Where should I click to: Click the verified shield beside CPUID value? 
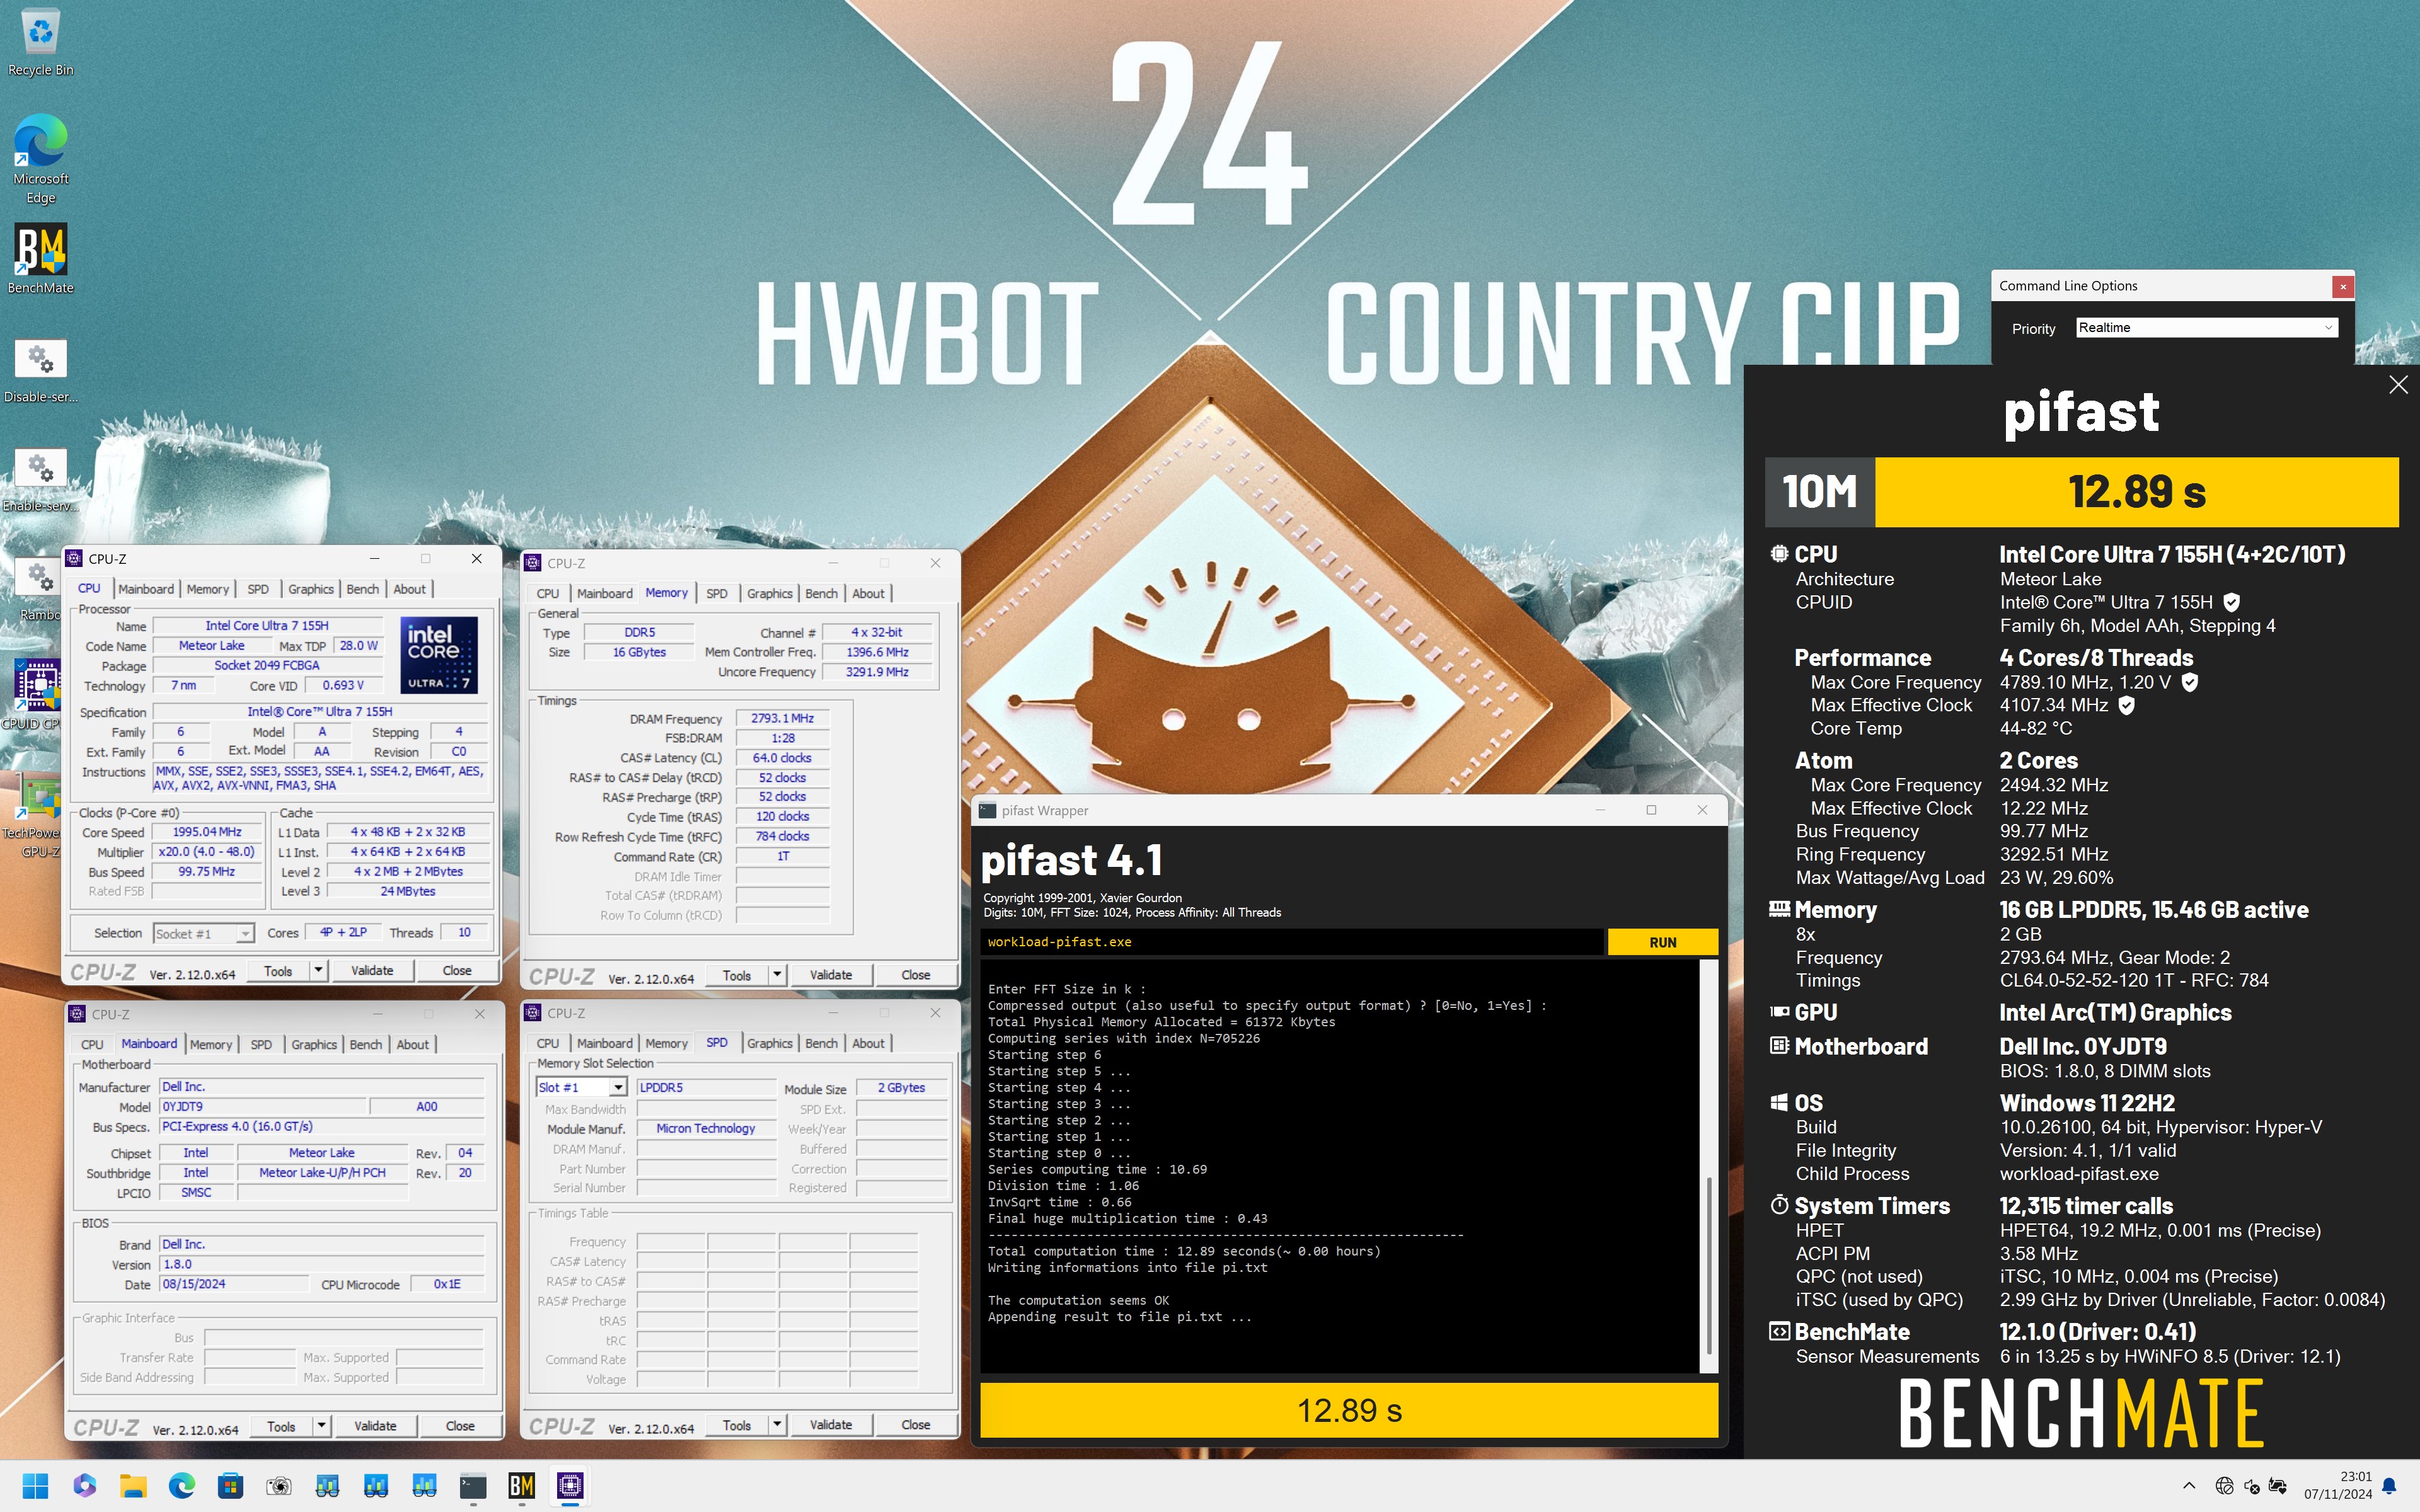point(2231,602)
